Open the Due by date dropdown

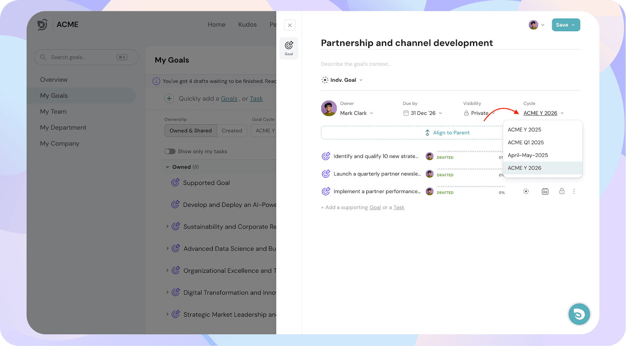[423, 113]
